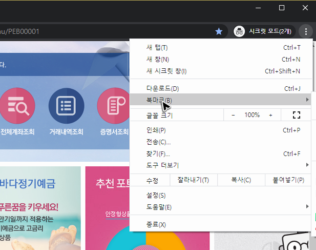Screen dimensions: 316x250
Task: Click the 수정 label in edit row
Action: click(152, 180)
